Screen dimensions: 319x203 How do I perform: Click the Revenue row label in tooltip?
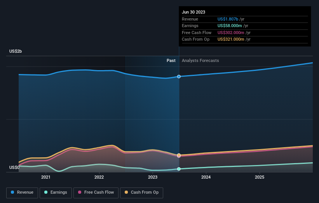coord(190,19)
